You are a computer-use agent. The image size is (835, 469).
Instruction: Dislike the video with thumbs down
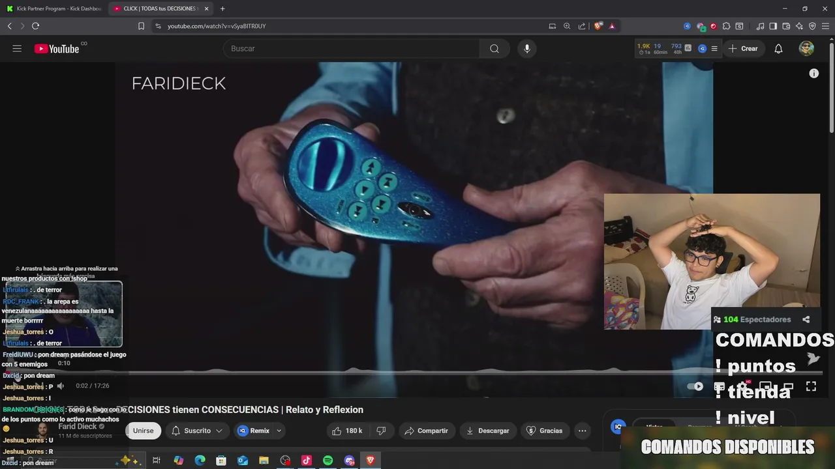pos(382,431)
